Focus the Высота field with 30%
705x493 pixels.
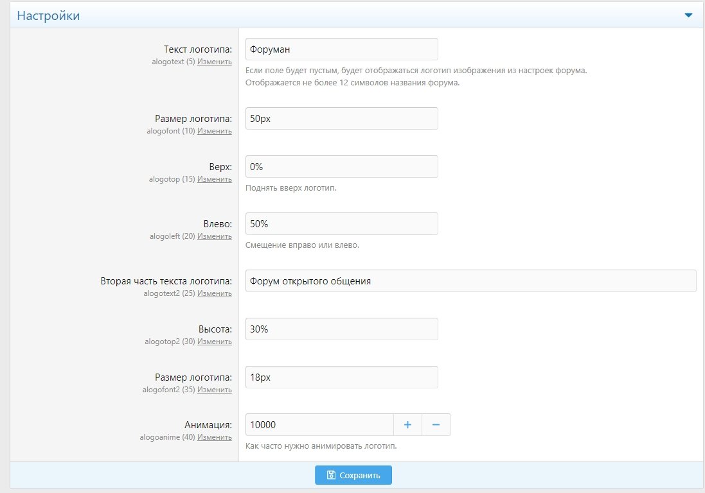click(x=341, y=329)
